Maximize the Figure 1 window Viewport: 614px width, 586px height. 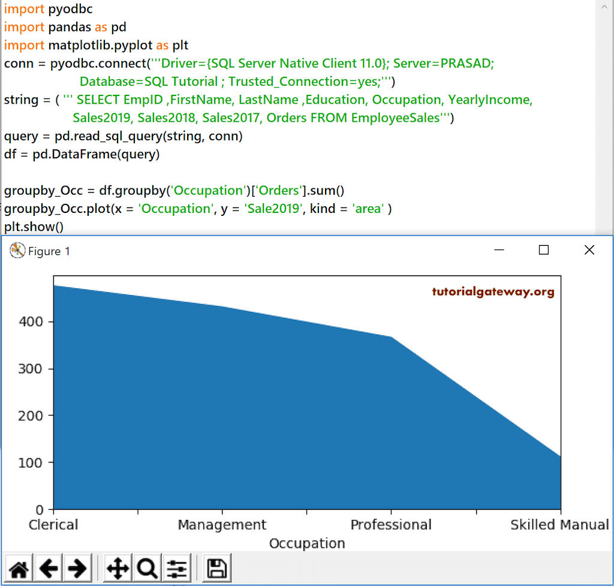pyautogui.click(x=544, y=250)
